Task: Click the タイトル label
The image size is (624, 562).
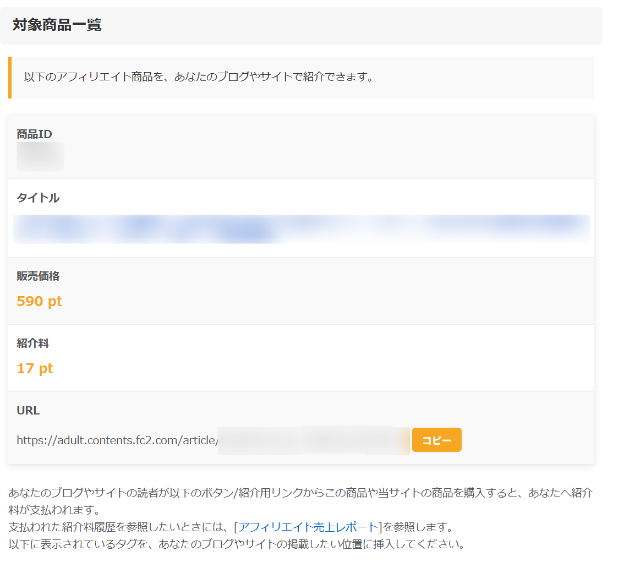Action: [x=38, y=198]
